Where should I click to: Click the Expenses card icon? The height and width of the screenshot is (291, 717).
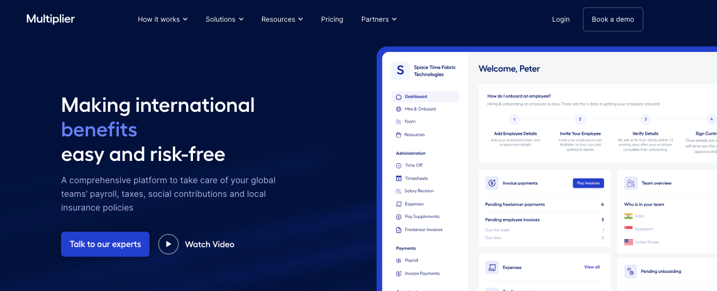(x=492, y=267)
